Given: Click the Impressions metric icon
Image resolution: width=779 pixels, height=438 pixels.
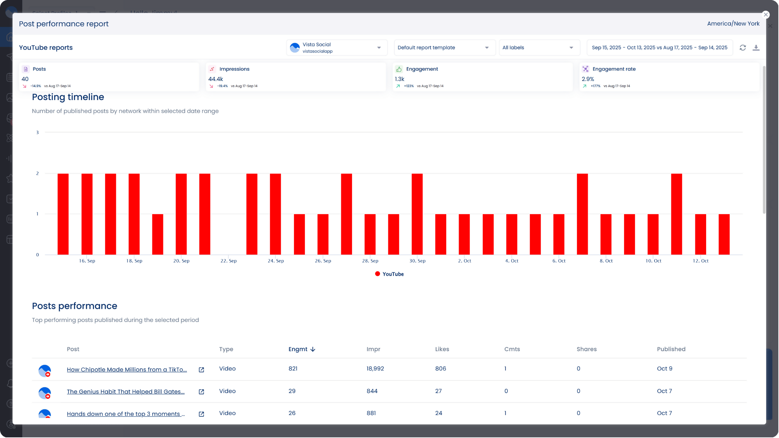Looking at the screenshot, I should pos(212,69).
